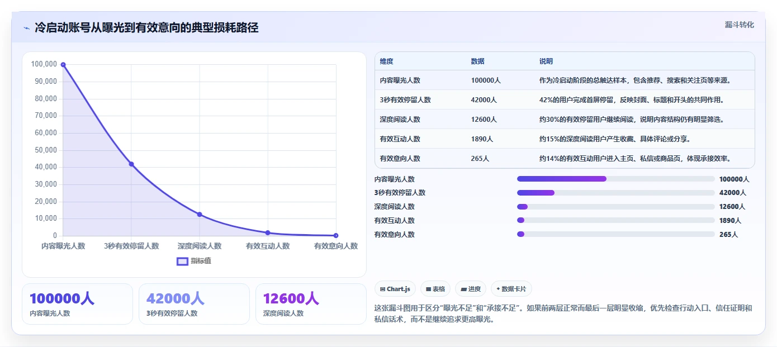Click description starting 约30%的有效停留用户
Screen dimensions: 777x347
click(632, 120)
